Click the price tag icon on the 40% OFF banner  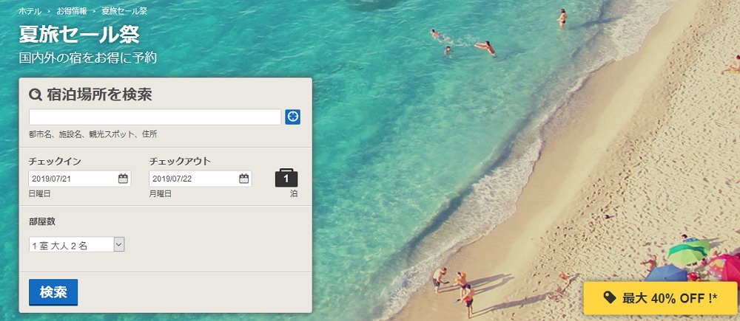[x=610, y=297]
